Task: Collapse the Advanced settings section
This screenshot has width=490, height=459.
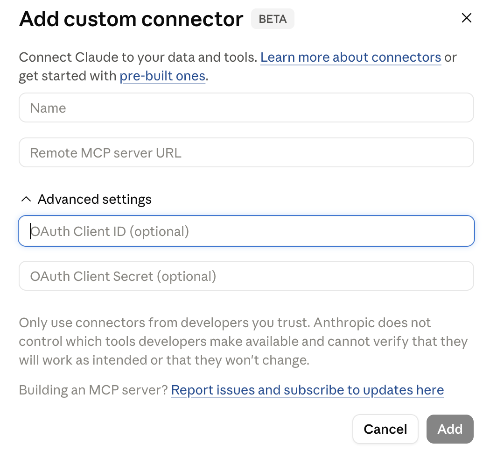Action: (86, 199)
